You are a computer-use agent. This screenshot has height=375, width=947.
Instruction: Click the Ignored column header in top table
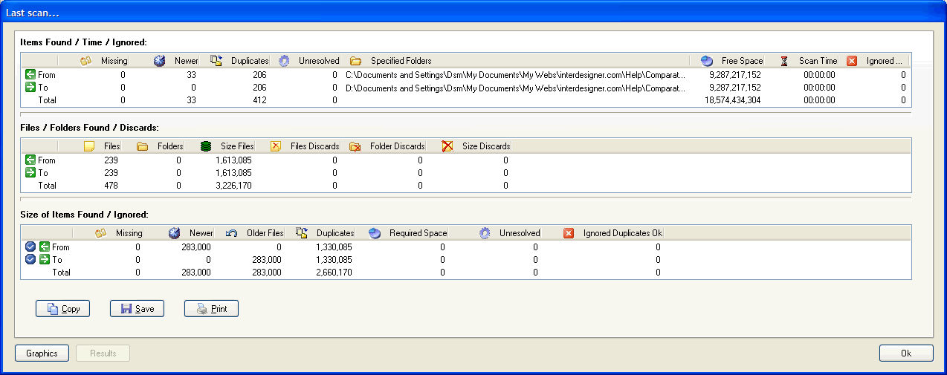[883, 61]
